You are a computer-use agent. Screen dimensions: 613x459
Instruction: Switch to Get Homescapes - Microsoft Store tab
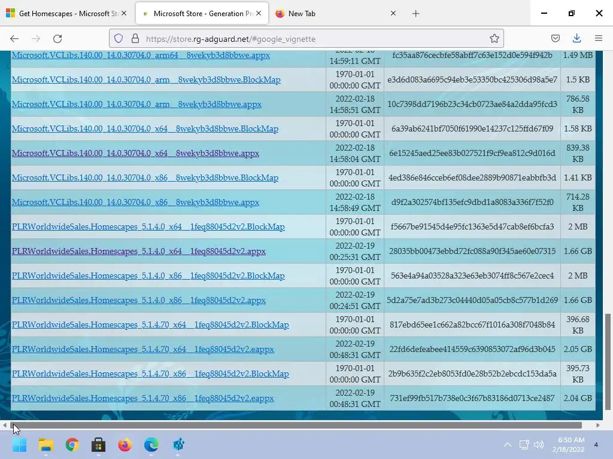click(x=67, y=14)
